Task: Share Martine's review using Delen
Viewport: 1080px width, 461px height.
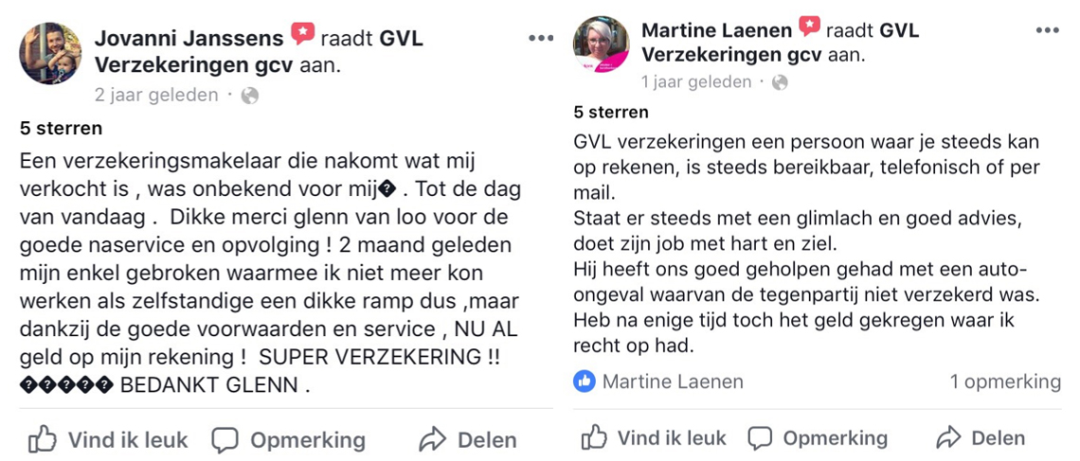Action: [x=980, y=438]
